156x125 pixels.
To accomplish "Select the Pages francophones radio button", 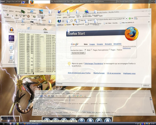I will pos(92,50).
